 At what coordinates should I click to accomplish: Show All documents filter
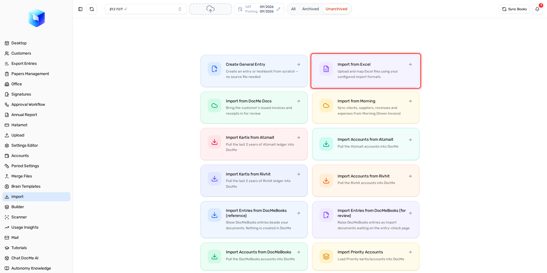coord(293,9)
